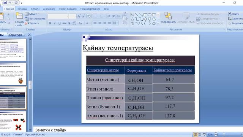
Task: Start Slide Show view from status bar
Action: click(204, 134)
